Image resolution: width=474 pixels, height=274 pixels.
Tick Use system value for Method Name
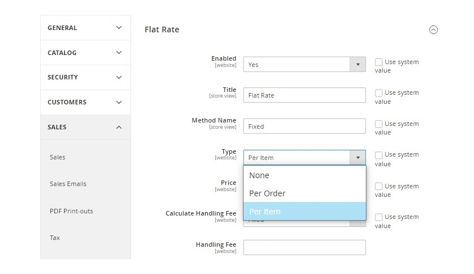coord(378,124)
